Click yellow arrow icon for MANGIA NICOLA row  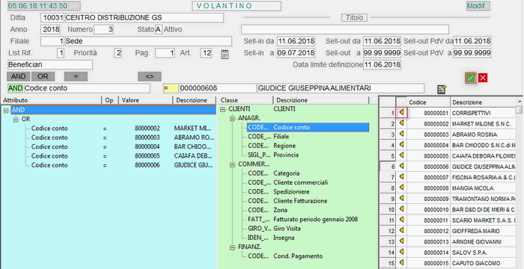click(x=401, y=188)
